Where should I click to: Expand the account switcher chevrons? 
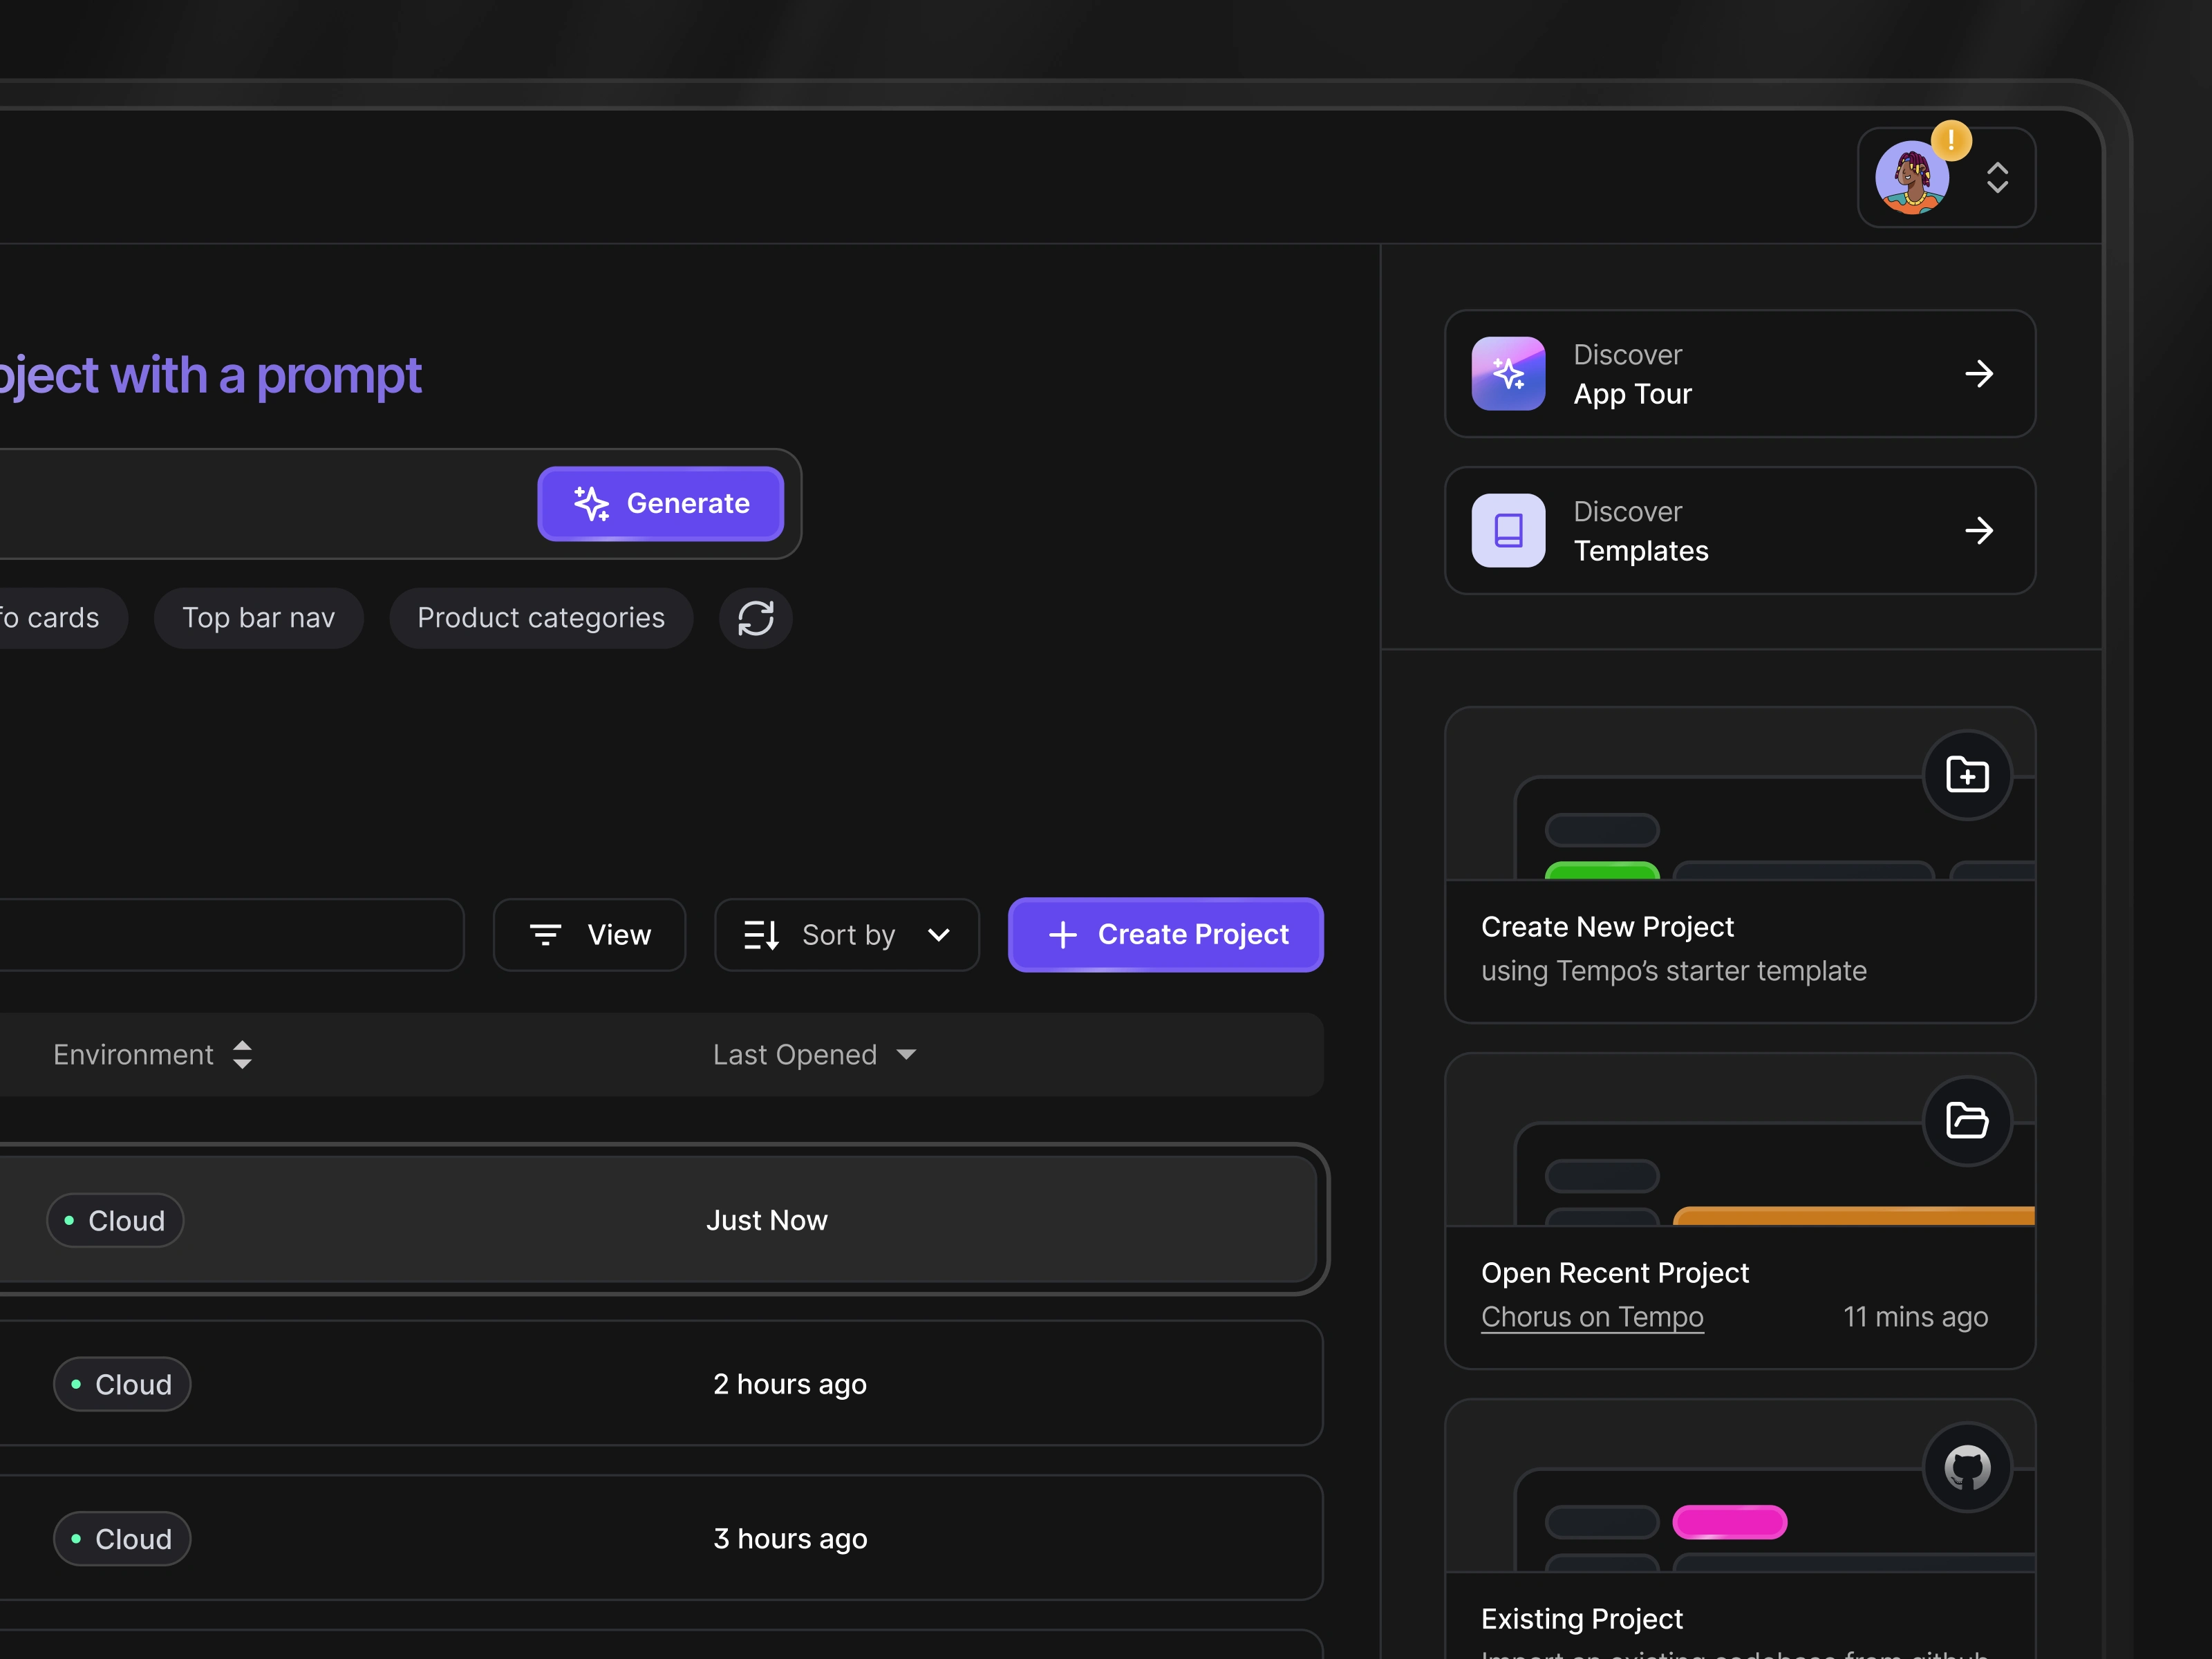tap(1997, 178)
